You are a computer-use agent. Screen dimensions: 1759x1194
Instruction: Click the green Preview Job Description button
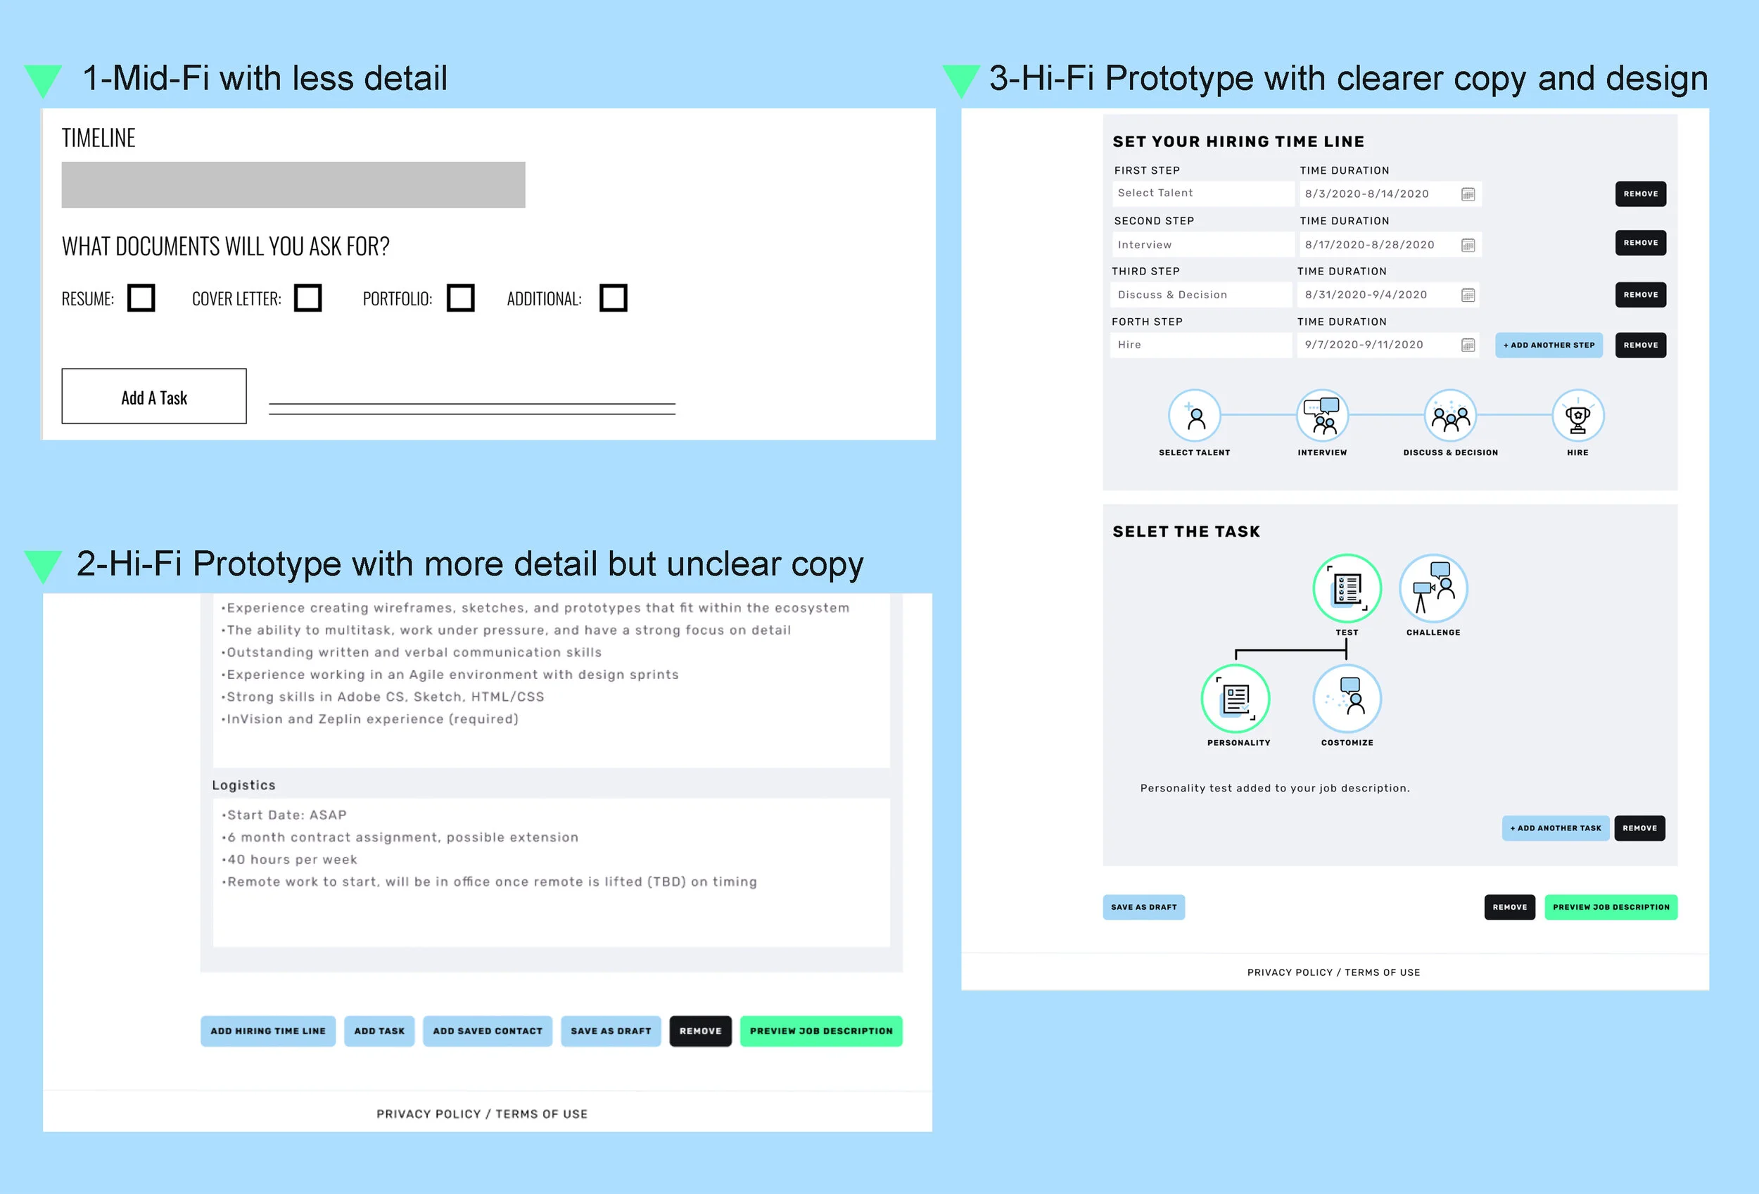coord(1611,906)
